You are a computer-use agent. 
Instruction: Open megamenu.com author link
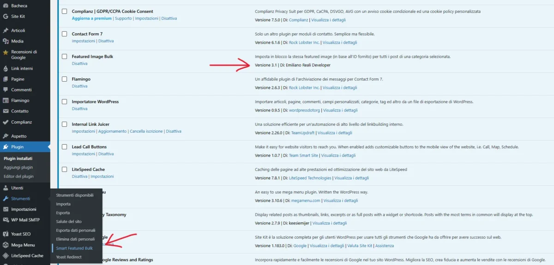tap(305, 200)
